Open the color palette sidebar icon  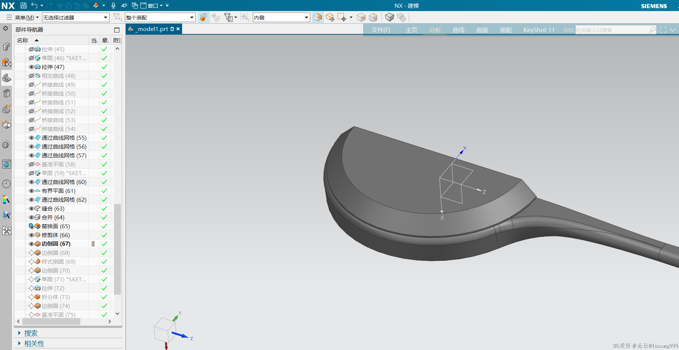6,200
